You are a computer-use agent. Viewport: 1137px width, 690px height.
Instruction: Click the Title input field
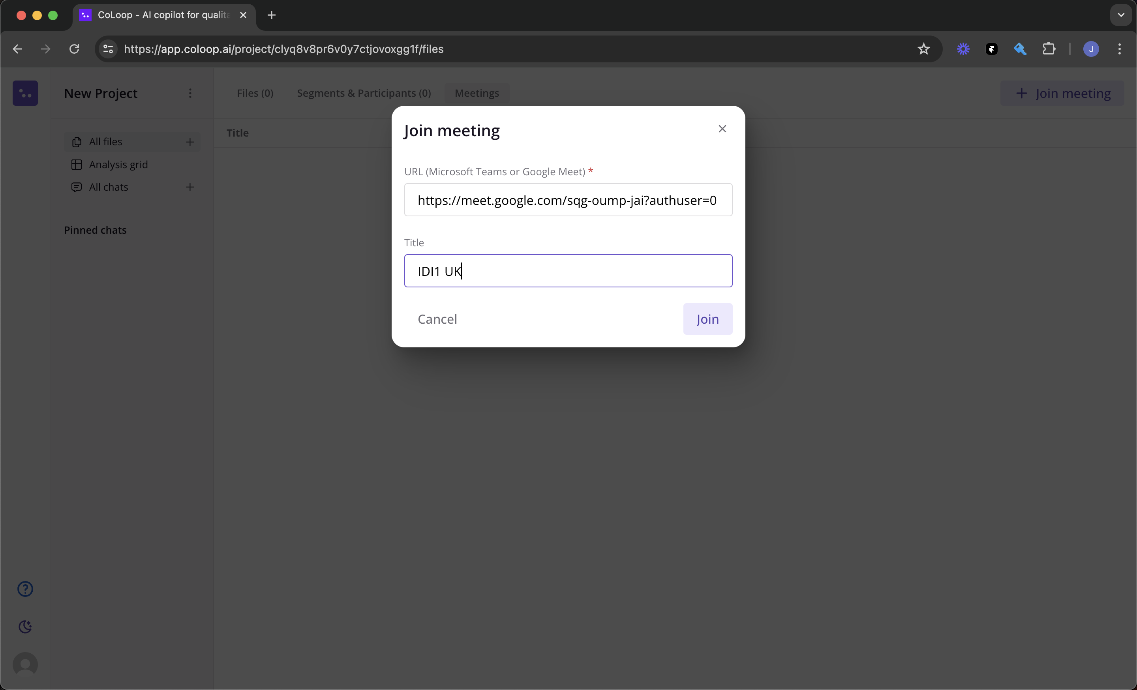pos(568,271)
